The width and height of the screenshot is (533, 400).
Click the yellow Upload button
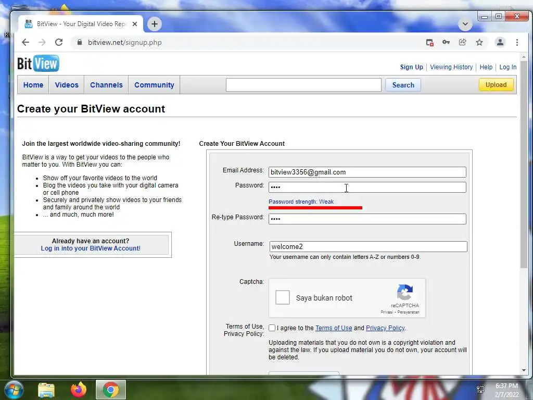[x=496, y=85]
